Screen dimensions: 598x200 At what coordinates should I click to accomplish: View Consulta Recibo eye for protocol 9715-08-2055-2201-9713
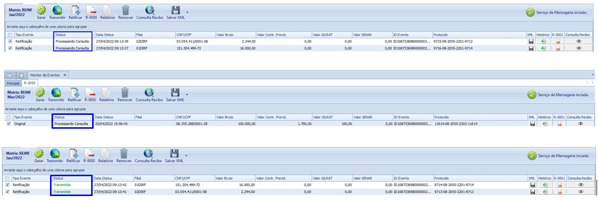coord(579,42)
